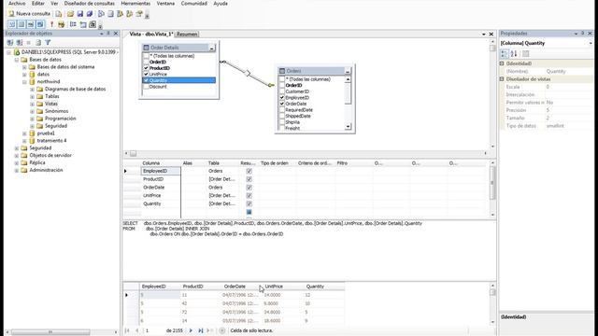The height and width of the screenshot is (336, 598).
Task: Check OrderID in Order Details table
Action: [x=146, y=63]
